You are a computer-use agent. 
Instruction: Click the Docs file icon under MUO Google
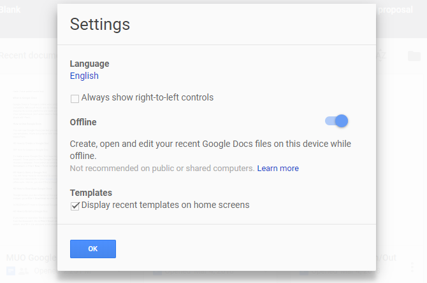pyautogui.click(x=11, y=271)
